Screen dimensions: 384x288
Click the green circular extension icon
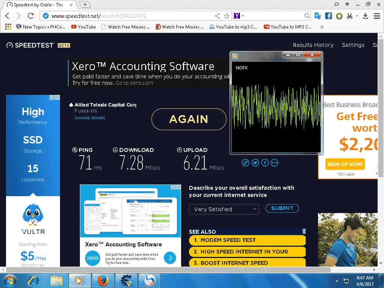coord(339,16)
